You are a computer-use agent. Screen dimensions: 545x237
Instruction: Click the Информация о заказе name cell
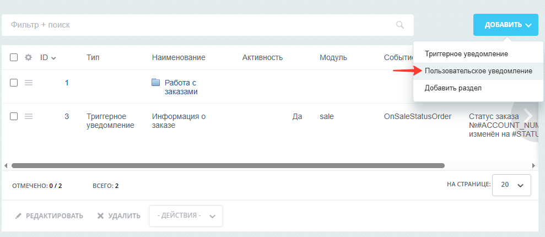coord(179,121)
